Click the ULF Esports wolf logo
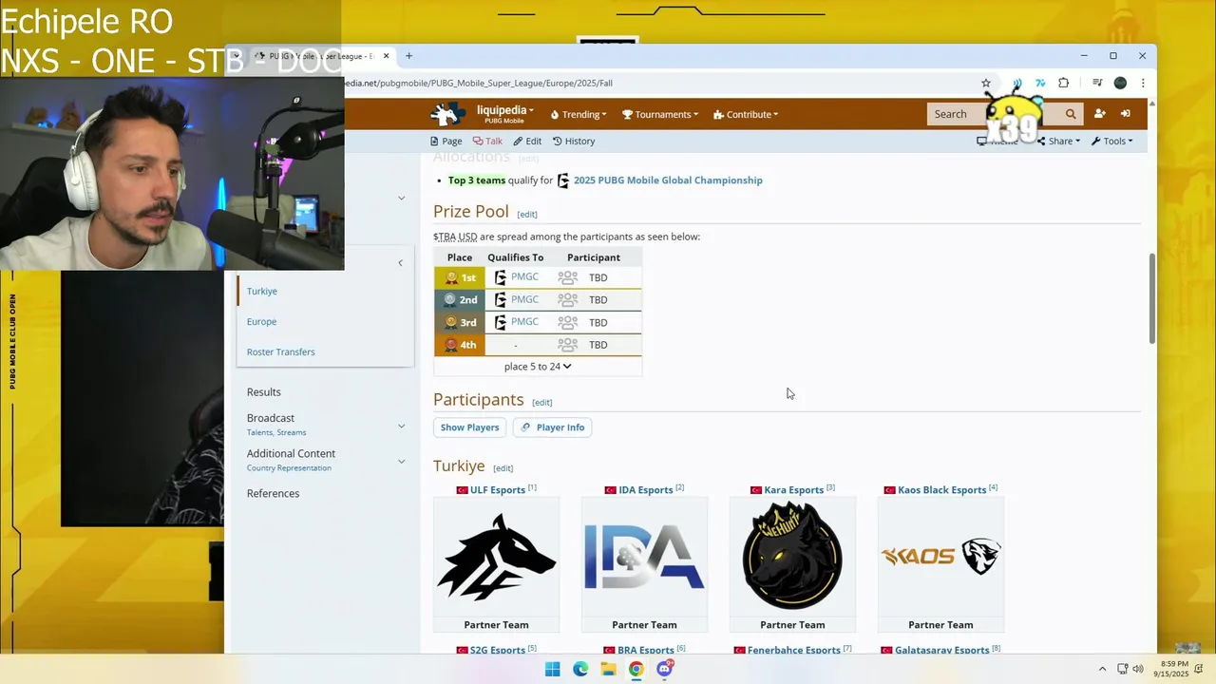1216x684 pixels. click(496, 558)
